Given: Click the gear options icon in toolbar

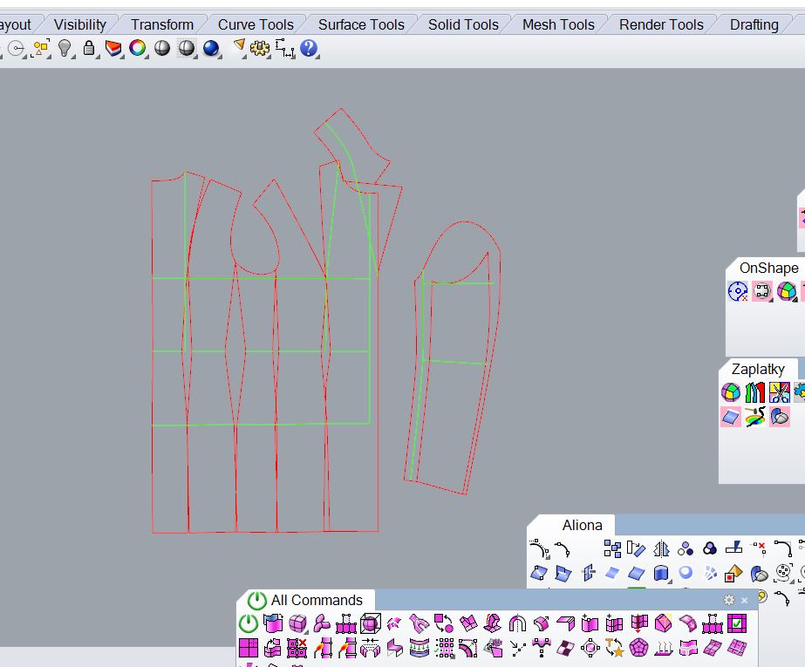Looking at the screenshot, I should pyautogui.click(x=260, y=48).
